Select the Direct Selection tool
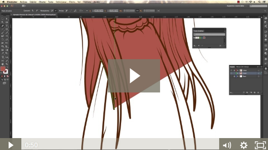268x150 pixels. pyautogui.click(x=7, y=19)
